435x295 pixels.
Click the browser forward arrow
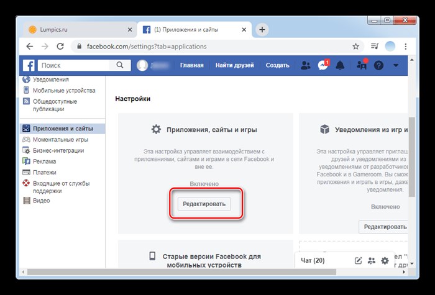click(x=45, y=47)
